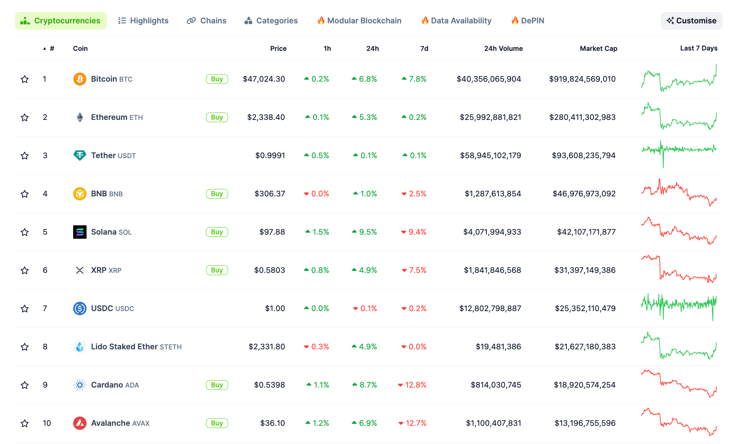Click the USDC coin logo

point(79,308)
